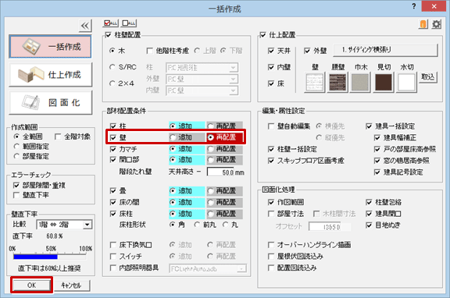The image size is (450, 298).
Task: Toggle the カマチ checkbox
Action: click(113, 149)
